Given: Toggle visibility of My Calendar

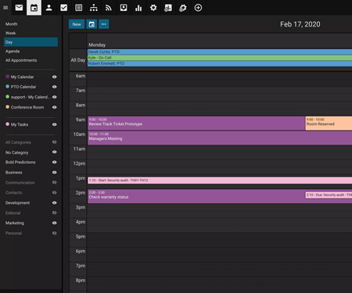Looking at the screenshot, I should pyautogui.click(x=54, y=77).
